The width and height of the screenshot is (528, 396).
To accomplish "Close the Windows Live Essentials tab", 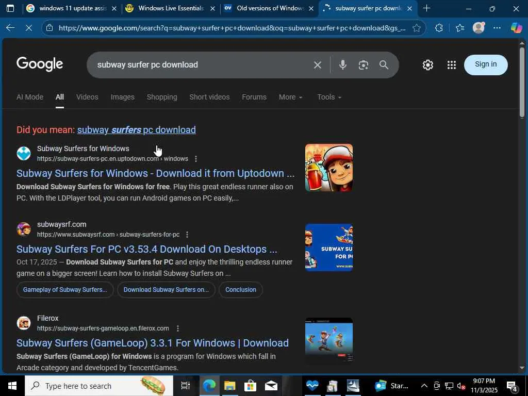I will click(x=212, y=8).
